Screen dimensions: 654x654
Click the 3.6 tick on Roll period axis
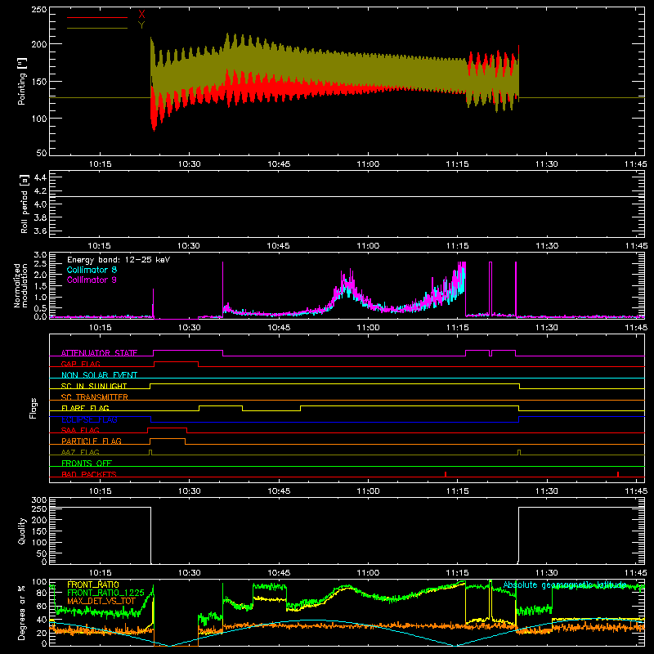click(x=40, y=231)
